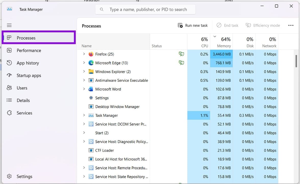Sort by the Name column header

click(x=114, y=42)
